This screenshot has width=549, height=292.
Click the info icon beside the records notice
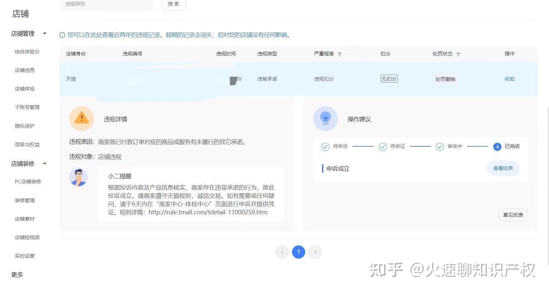[x=62, y=35]
